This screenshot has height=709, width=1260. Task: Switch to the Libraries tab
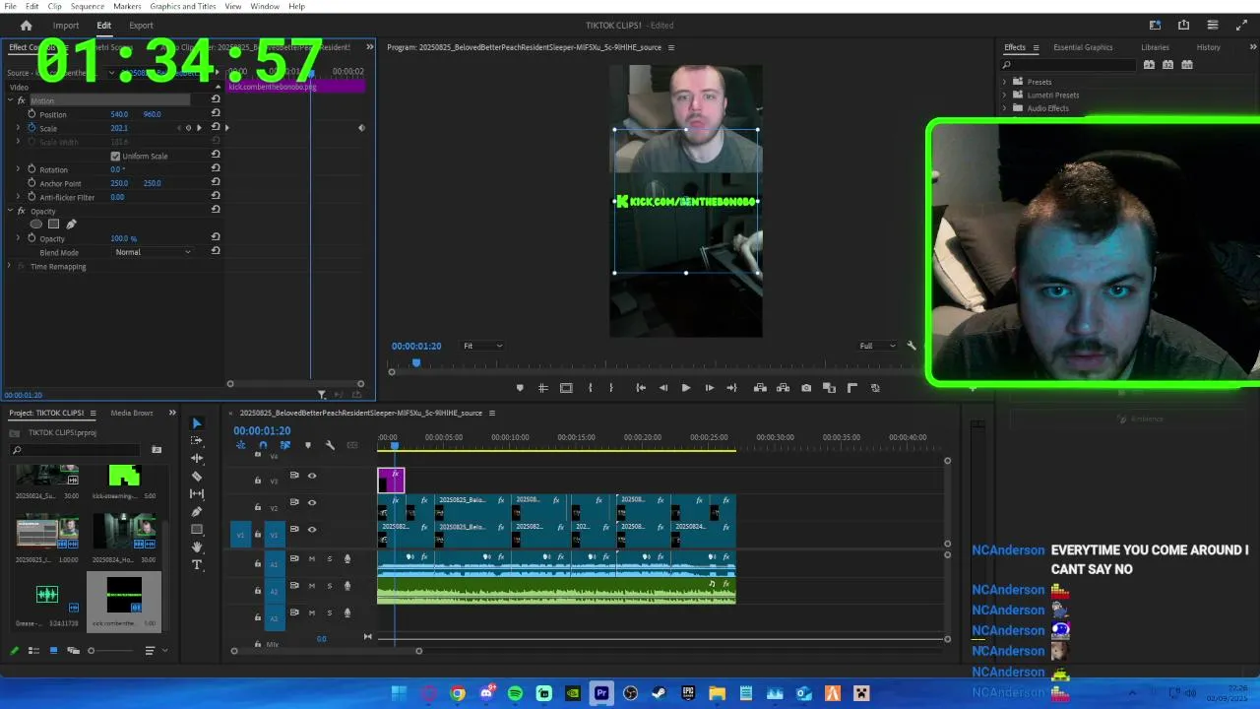coord(1155,47)
